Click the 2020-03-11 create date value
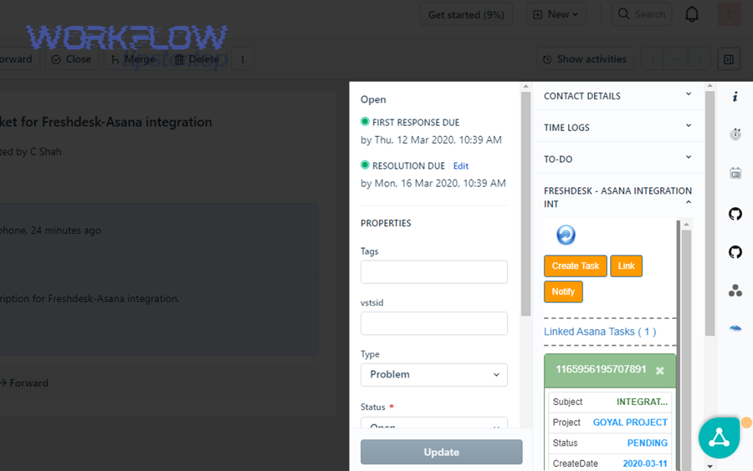 [645, 463]
